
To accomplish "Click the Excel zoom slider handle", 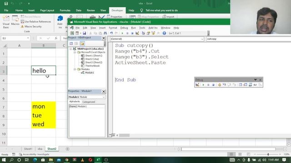I will (268, 154).
